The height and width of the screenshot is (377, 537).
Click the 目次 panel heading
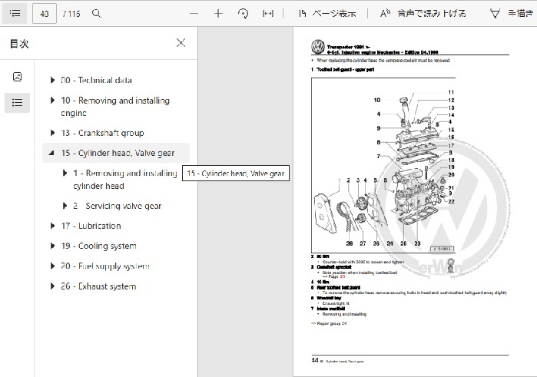coord(19,44)
